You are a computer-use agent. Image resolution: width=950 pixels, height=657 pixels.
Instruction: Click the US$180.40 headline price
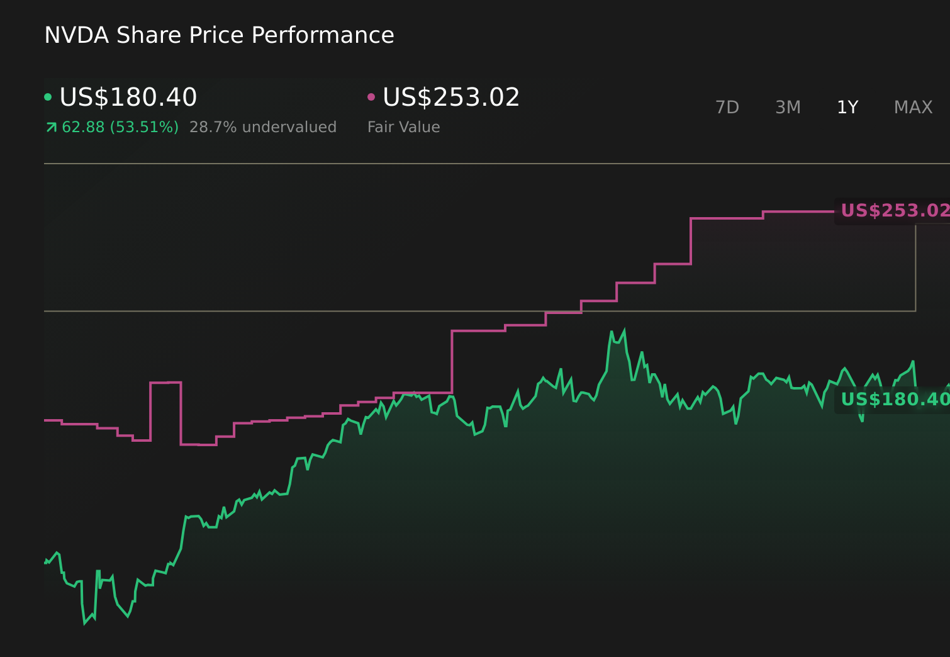tap(128, 97)
